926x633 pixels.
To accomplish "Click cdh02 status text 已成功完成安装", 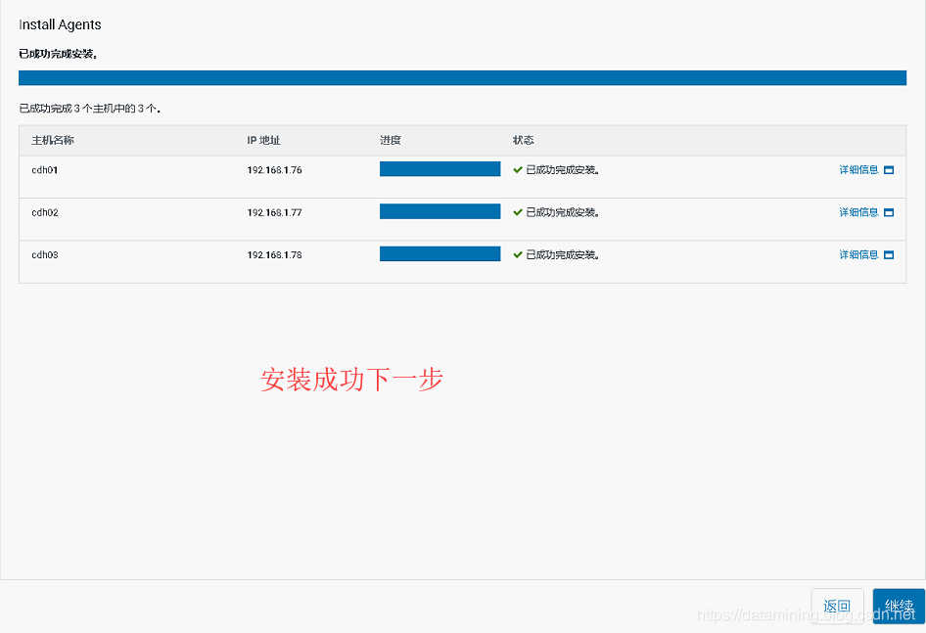I will tap(563, 212).
